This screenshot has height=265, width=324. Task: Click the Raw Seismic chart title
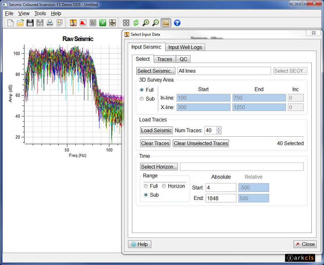click(x=78, y=39)
